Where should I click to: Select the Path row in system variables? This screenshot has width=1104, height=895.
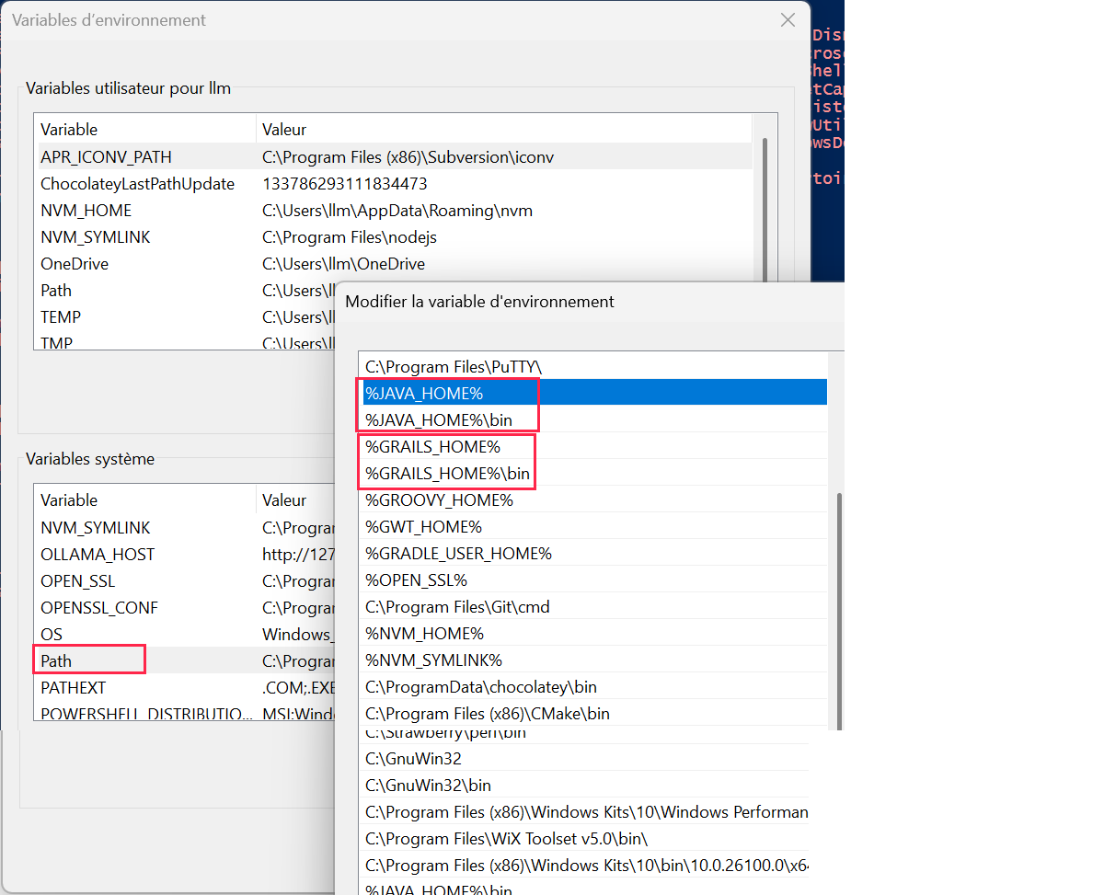(56, 660)
